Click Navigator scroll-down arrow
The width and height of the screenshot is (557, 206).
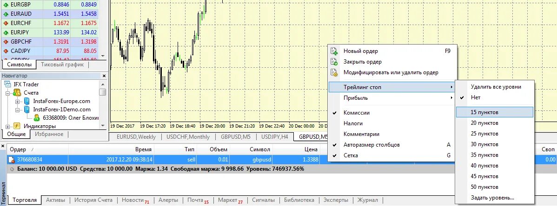(x=103, y=126)
